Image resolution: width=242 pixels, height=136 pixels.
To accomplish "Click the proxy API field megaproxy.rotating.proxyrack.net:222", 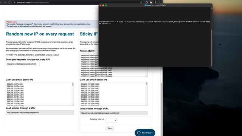I will pos(23,64).
